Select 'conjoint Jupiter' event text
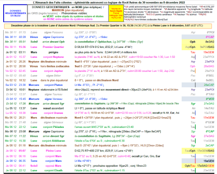Viewport: 217px width, 174px height. tap(53, 71)
